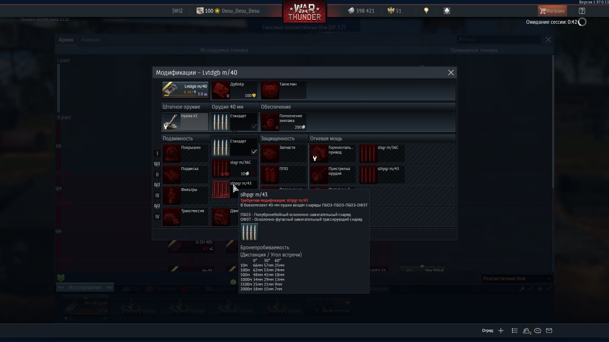Click the white badge icon beside the lightbulb
This screenshot has width=609, height=342.
pyautogui.click(x=447, y=11)
